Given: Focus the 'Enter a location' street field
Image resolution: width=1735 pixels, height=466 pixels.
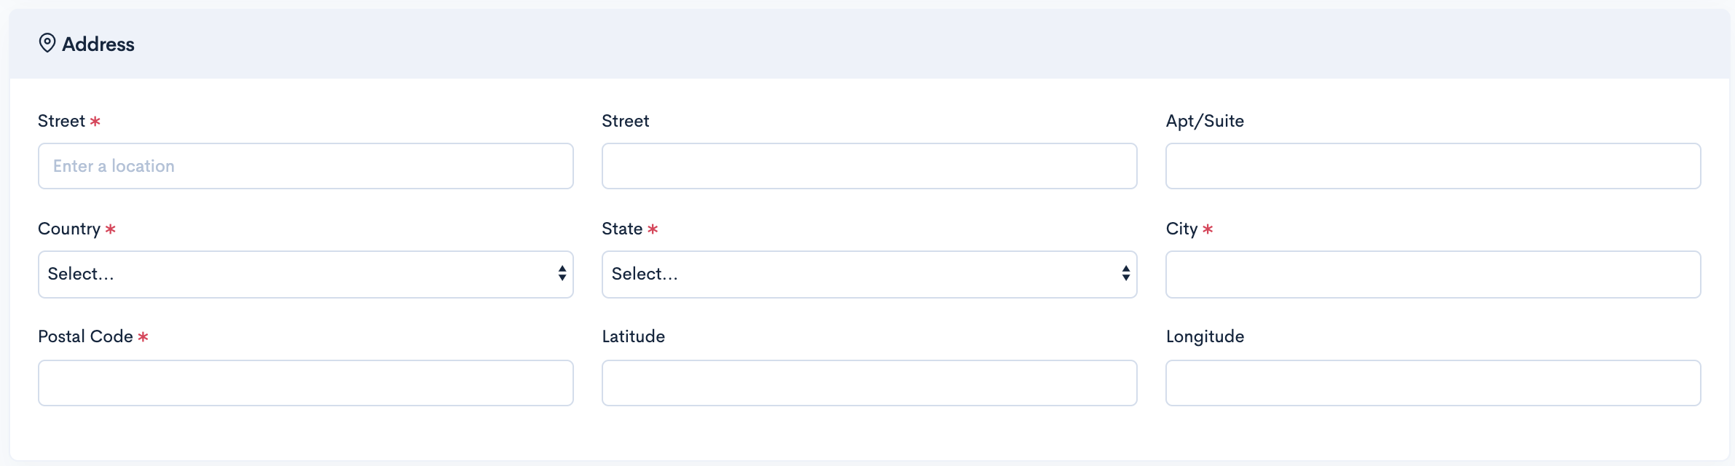Looking at the screenshot, I should point(306,166).
